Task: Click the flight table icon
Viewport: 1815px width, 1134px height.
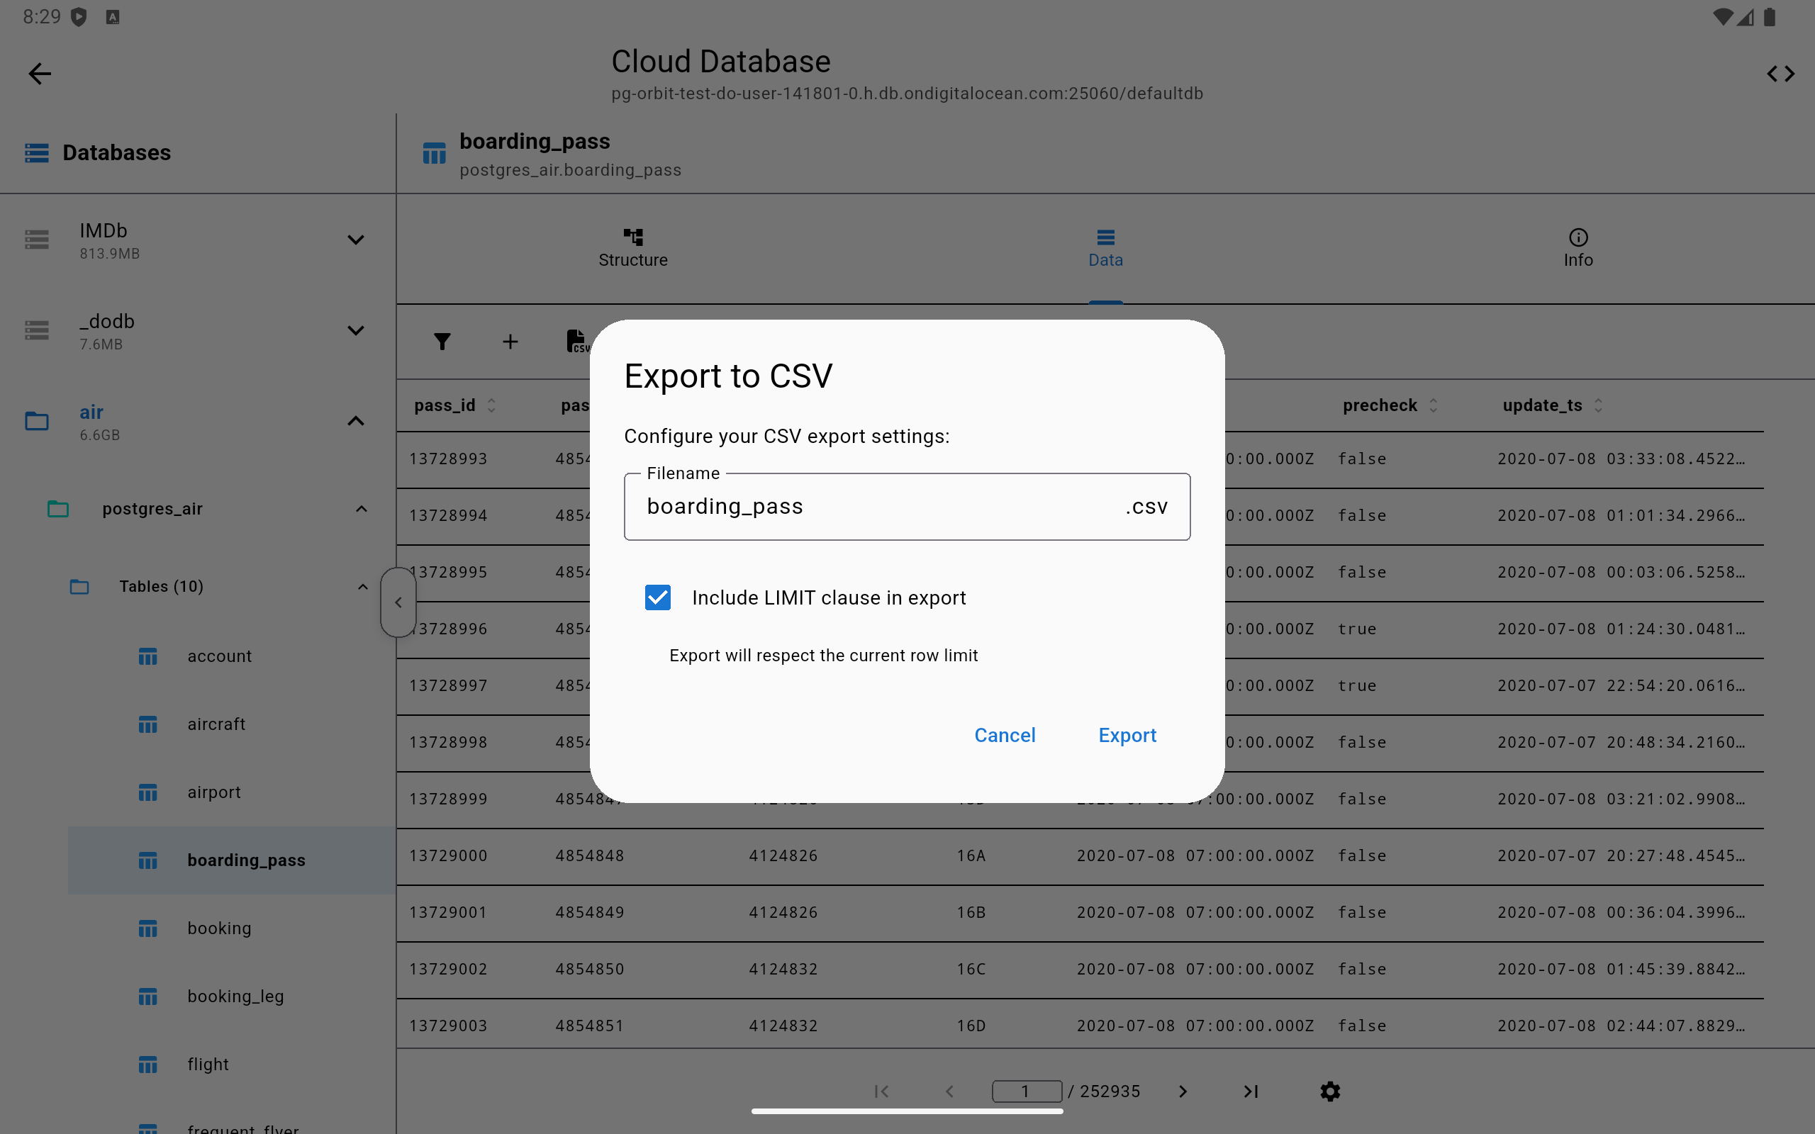Action: (x=147, y=1065)
